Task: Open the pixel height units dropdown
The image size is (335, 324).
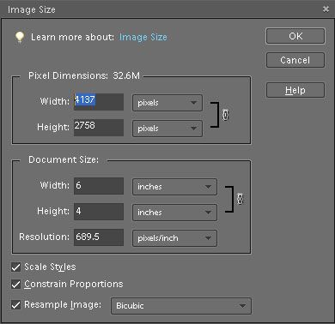Action: coord(167,129)
